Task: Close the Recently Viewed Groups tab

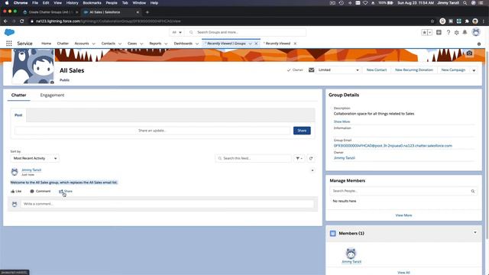Action: click(256, 44)
